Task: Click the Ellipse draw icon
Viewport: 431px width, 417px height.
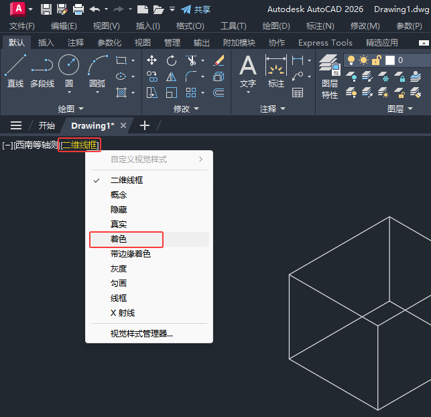Action: tap(121, 76)
